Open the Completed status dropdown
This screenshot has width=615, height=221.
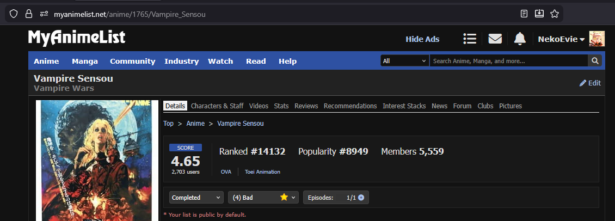[196, 198]
